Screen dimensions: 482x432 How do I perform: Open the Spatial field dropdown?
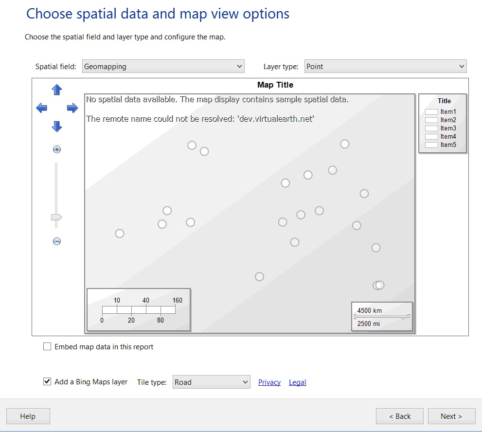[163, 67]
